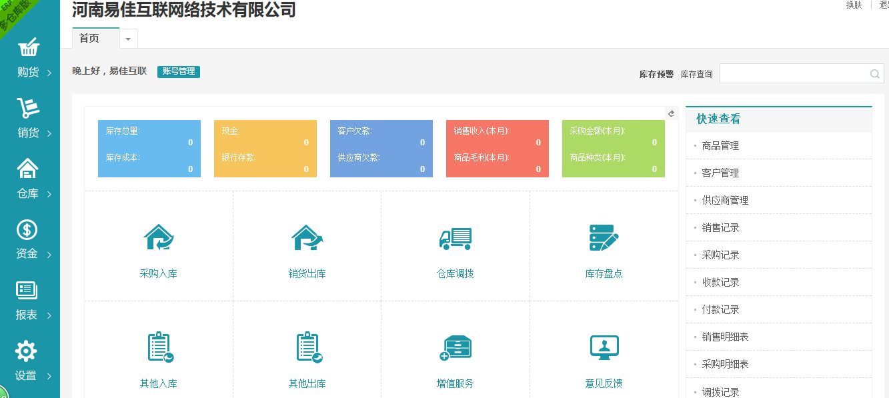Open the 商品管理 quick link

click(x=720, y=145)
